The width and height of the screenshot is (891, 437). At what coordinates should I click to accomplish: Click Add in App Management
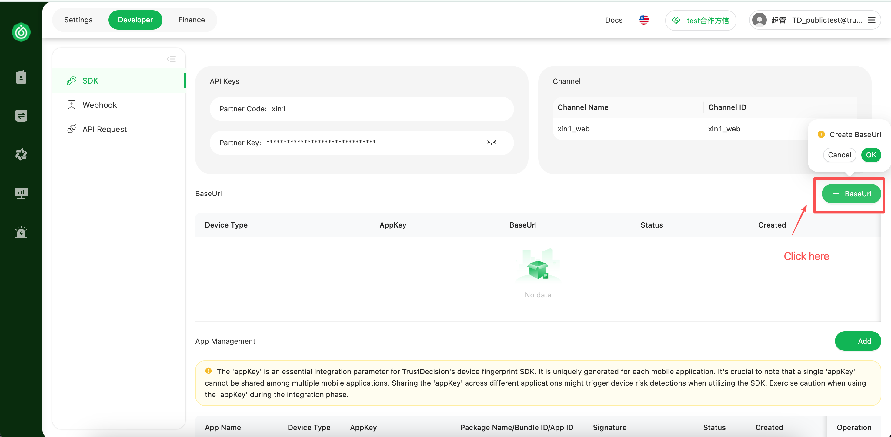pos(858,341)
